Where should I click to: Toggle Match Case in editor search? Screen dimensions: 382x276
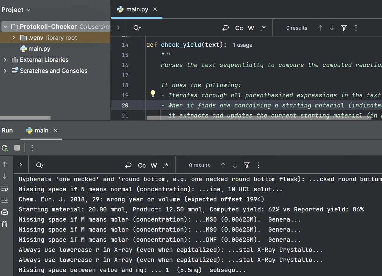[239, 28]
